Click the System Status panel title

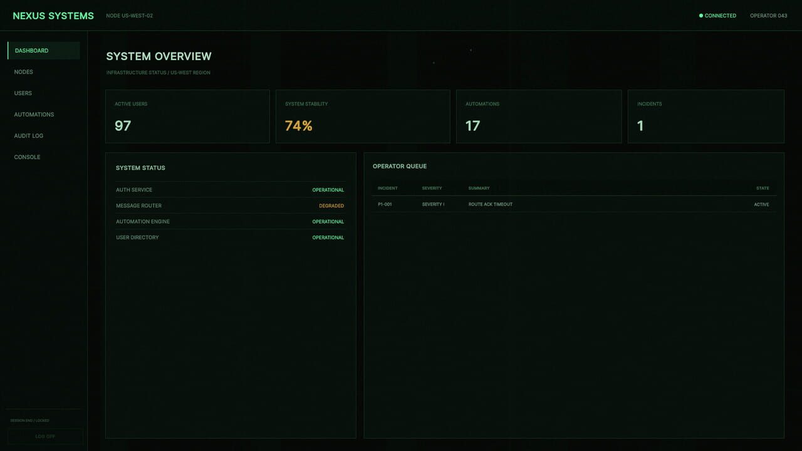click(140, 168)
